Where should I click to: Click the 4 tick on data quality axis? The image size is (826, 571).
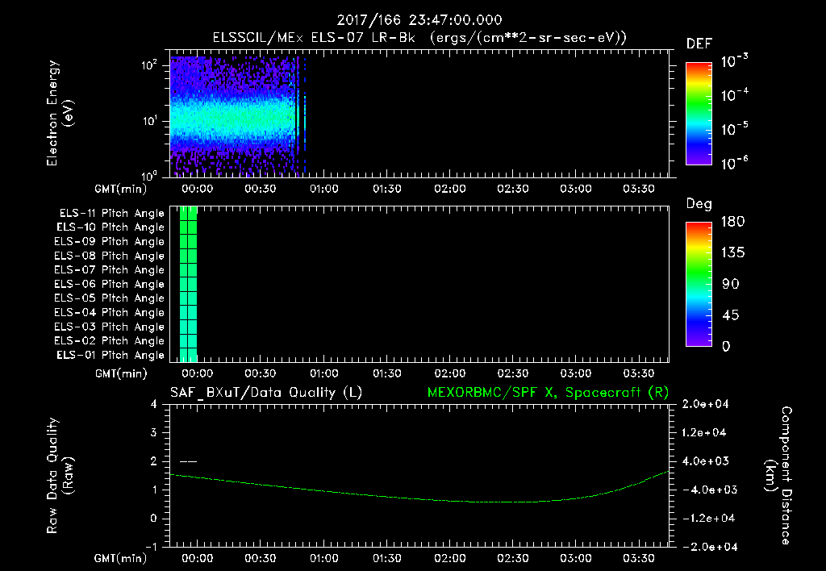pos(154,404)
